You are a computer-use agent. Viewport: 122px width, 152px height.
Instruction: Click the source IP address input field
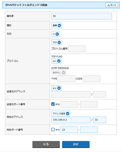[x=71, y=94]
